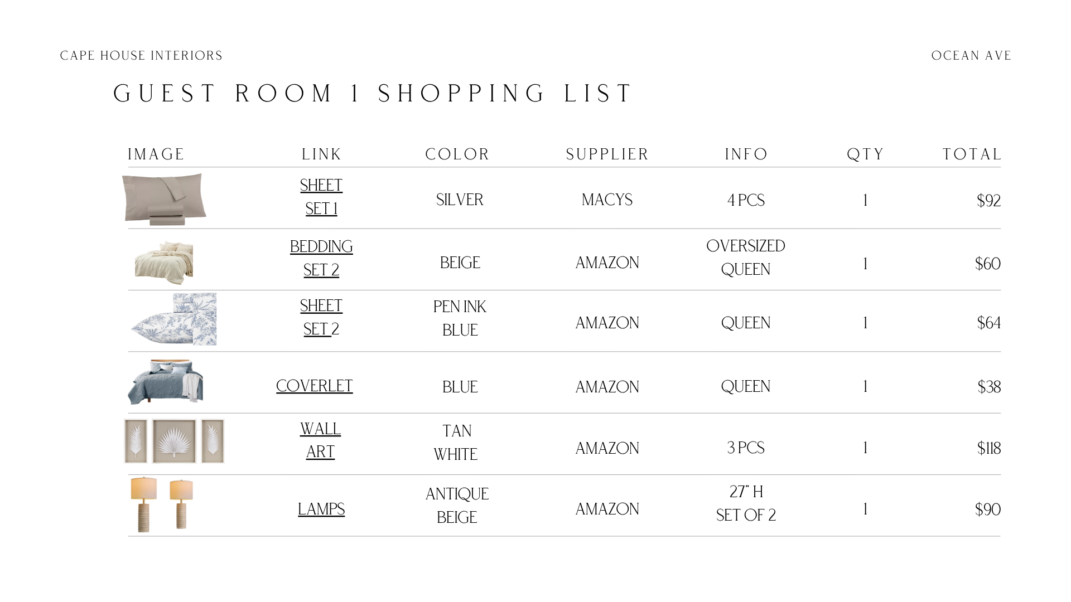Screen dimensions: 1071x602
Task: Select the table lamps image
Action: [162, 504]
